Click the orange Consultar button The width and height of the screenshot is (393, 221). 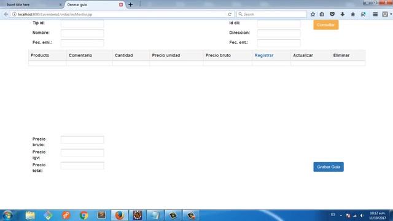[326, 25]
